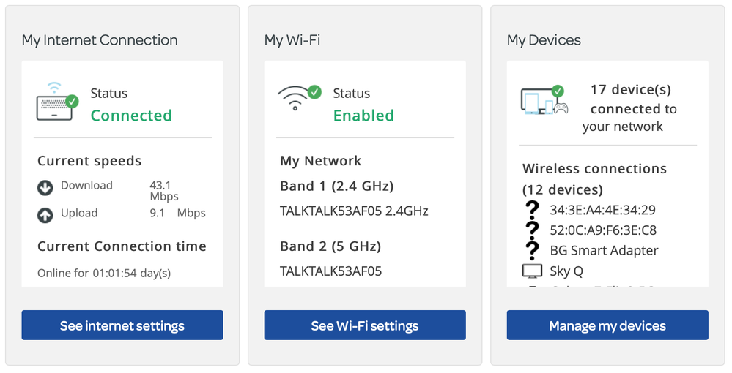The image size is (732, 373).
Task: Click the Band 2 (5 GHz) heading
Action: [330, 246]
